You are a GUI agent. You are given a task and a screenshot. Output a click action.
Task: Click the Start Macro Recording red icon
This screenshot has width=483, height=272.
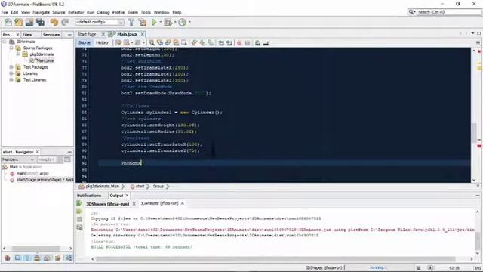[x=239, y=43]
